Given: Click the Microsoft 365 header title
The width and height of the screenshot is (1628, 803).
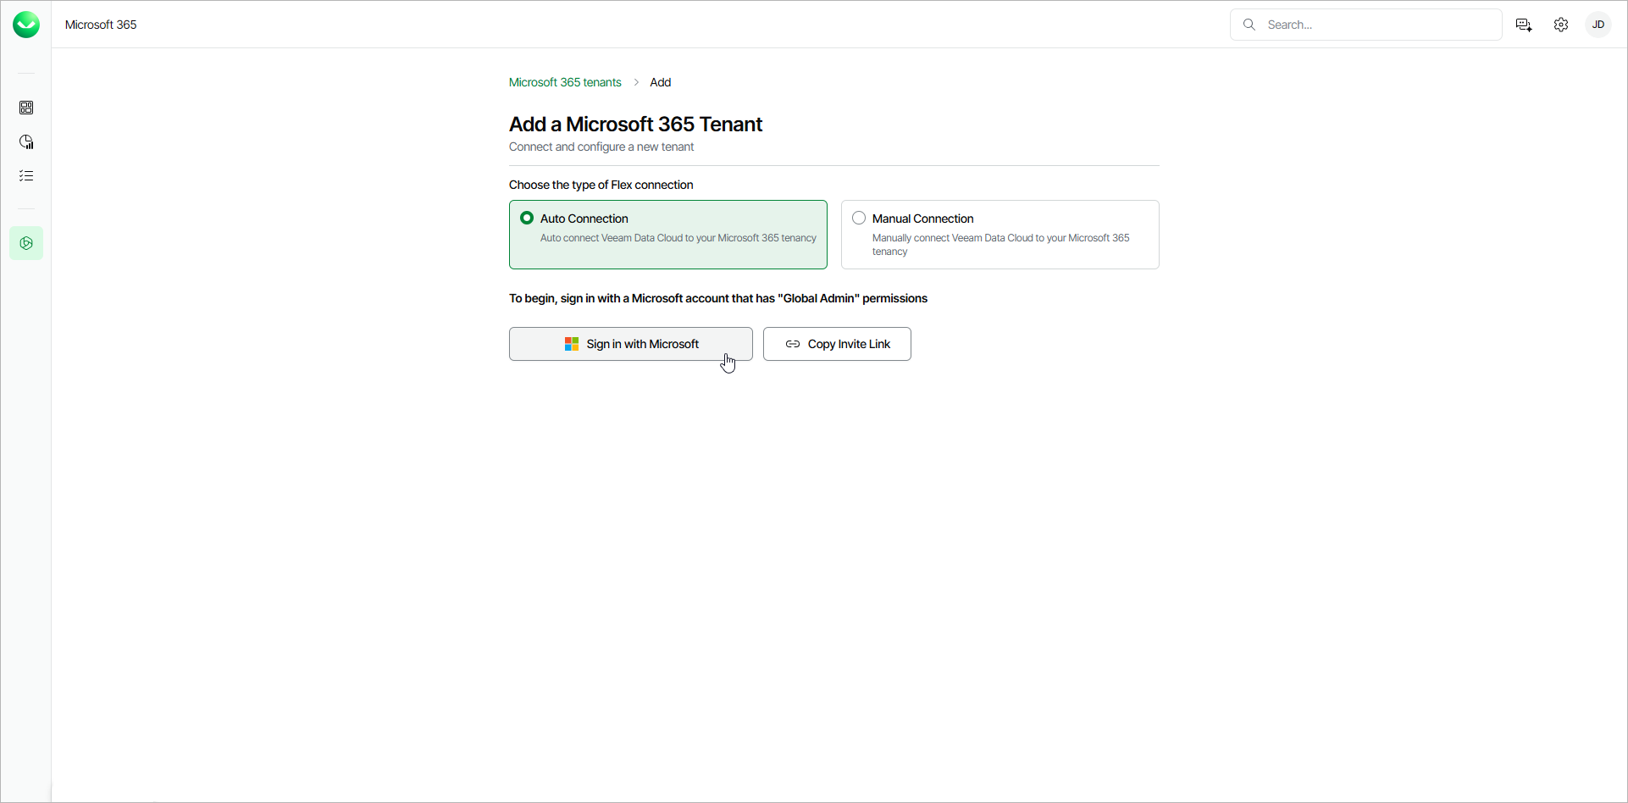Looking at the screenshot, I should click(101, 25).
